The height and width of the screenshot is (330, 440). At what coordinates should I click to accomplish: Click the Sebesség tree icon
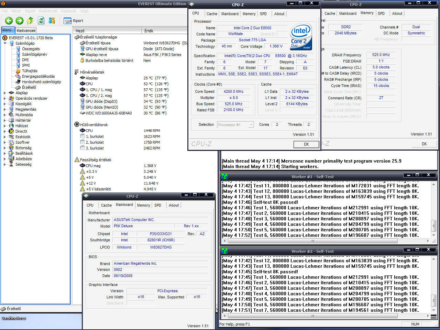click(11, 164)
